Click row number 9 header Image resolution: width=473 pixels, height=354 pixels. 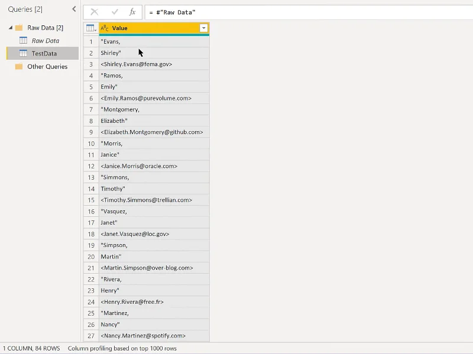click(91, 132)
